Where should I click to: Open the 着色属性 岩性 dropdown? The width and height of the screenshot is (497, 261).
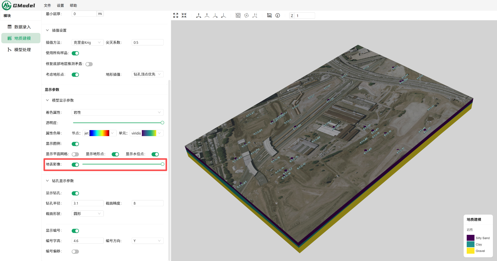click(118, 112)
